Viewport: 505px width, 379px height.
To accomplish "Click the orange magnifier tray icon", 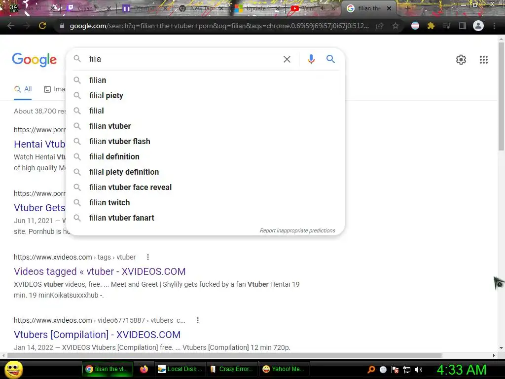I will coord(371,370).
